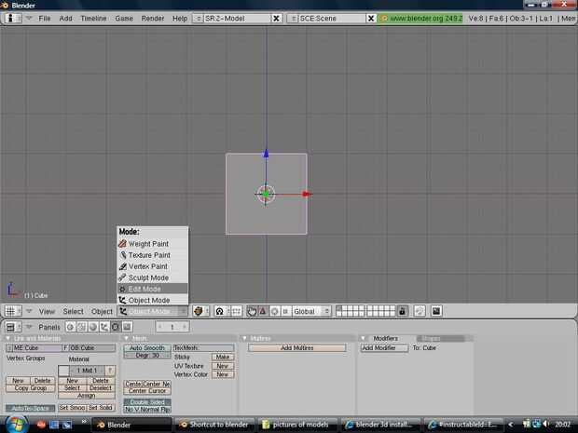Open the 3D view window type grid icon

tap(13, 311)
